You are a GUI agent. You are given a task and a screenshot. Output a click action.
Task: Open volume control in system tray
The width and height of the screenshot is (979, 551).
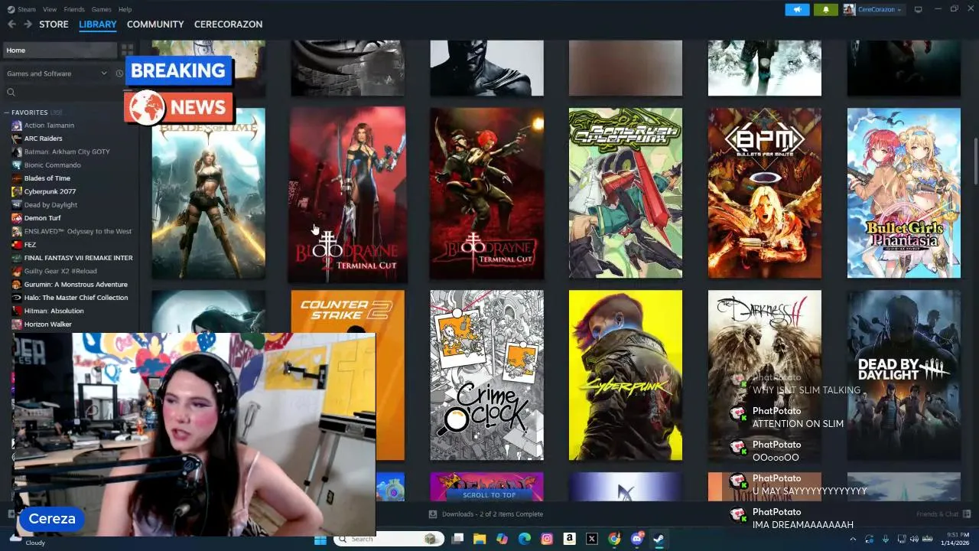point(915,539)
